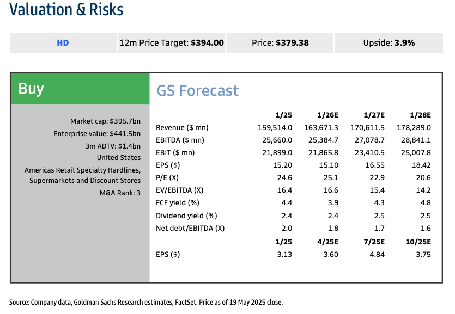Select the Upside 3.9% cell
The image size is (455, 314).
pyautogui.click(x=389, y=43)
